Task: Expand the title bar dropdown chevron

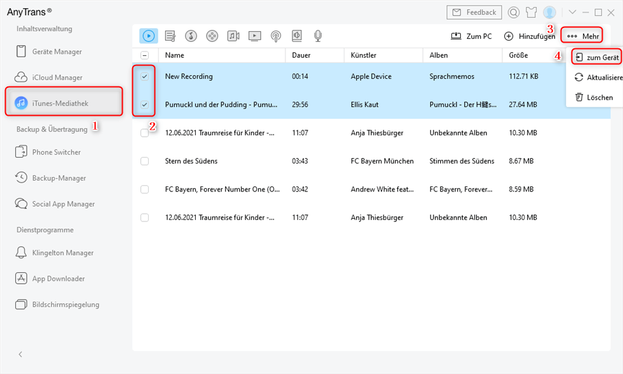Action: (572, 12)
